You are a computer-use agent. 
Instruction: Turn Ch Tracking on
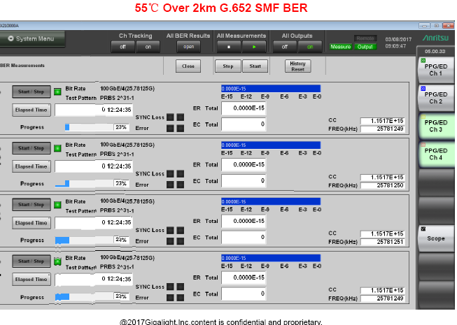click(147, 47)
